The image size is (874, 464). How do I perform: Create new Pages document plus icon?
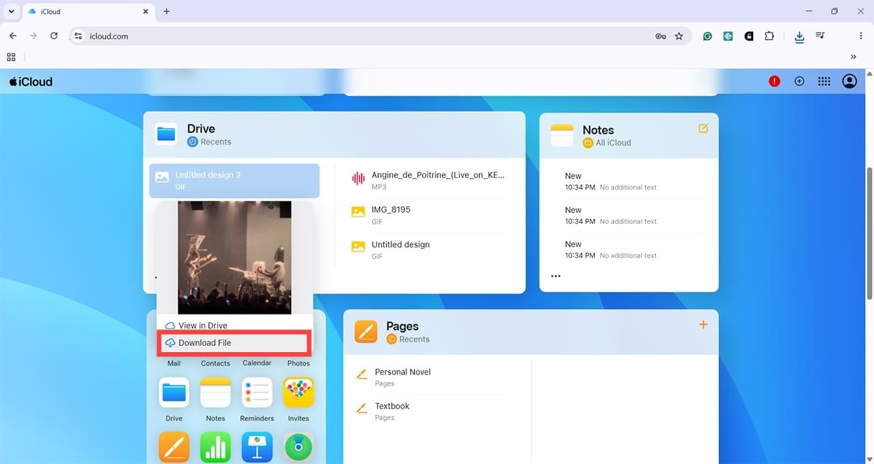[x=703, y=325]
